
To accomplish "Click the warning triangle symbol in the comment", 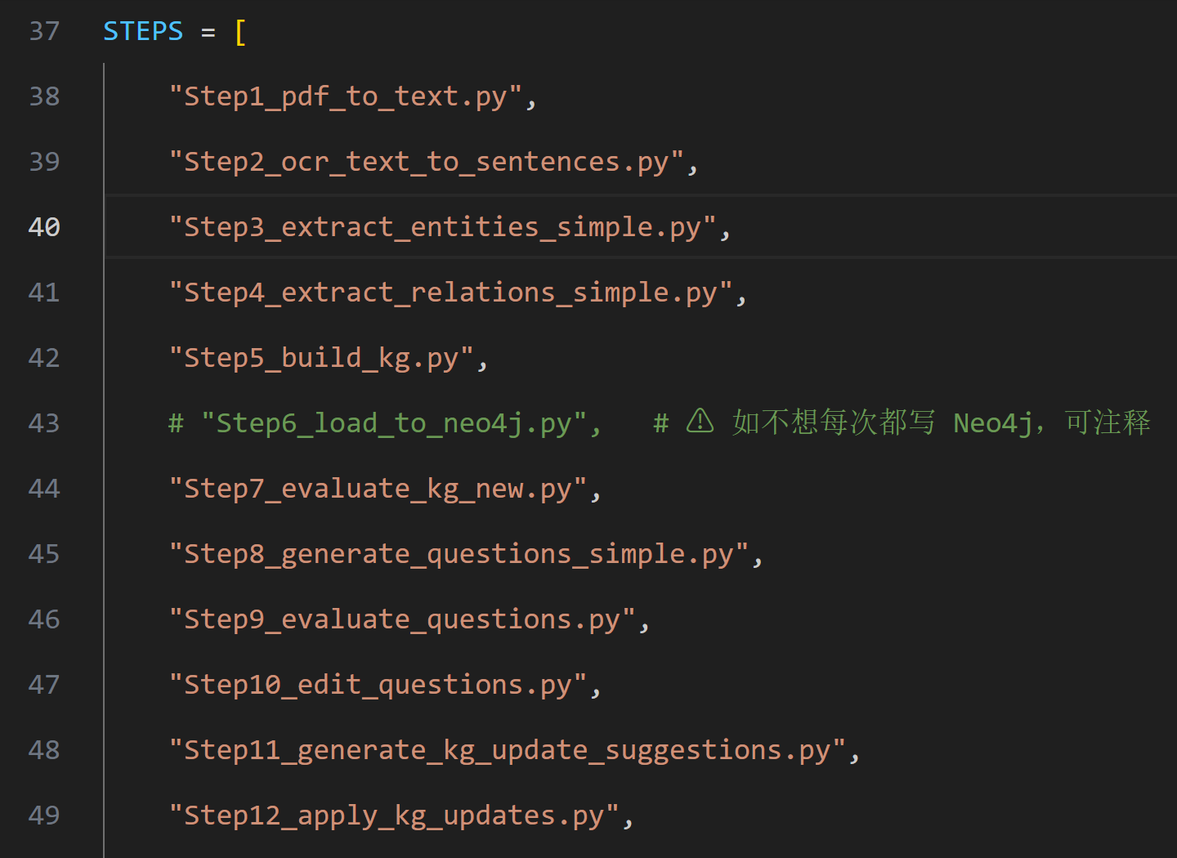I will point(700,422).
